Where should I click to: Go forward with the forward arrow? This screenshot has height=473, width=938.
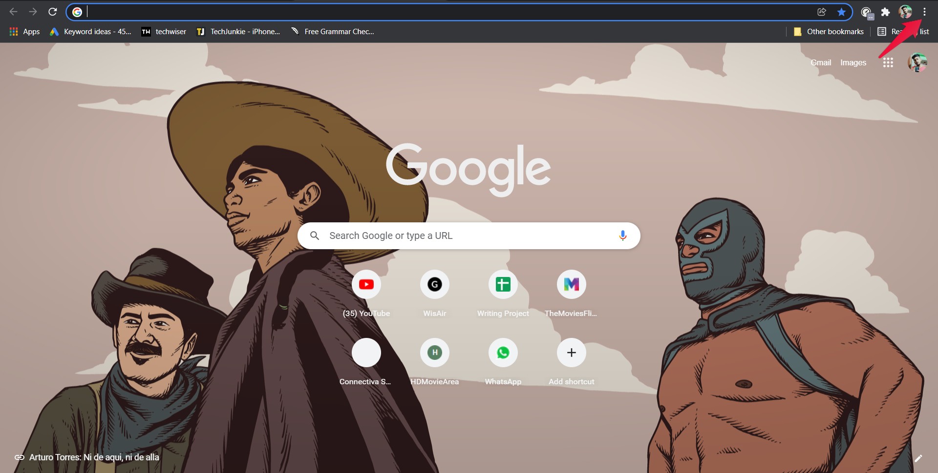(33, 12)
